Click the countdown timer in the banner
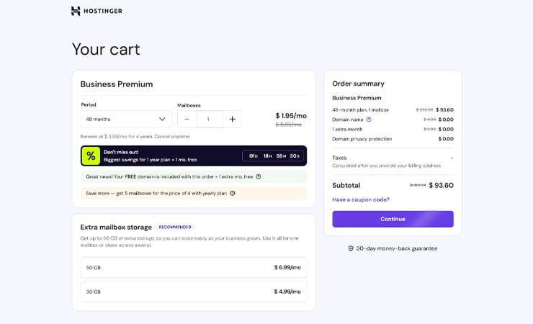The width and height of the screenshot is (533, 324). point(273,156)
